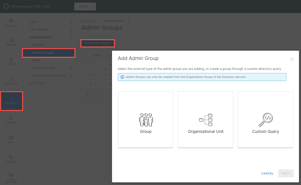Select Accounts in the sidebar
This screenshot has width=301, height=185.
click(12, 101)
